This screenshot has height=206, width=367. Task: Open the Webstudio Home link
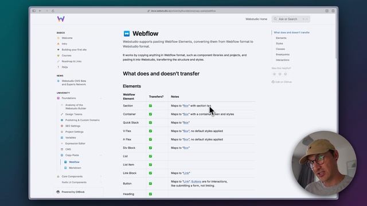(256, 19)
